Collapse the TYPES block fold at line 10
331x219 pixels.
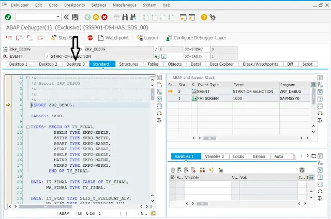click(28, 127)
